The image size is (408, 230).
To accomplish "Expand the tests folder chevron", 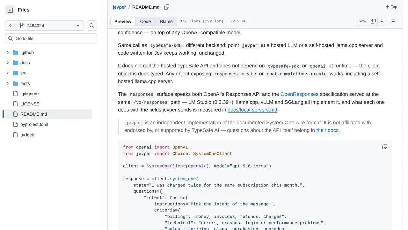I will (x=8, y=83).
